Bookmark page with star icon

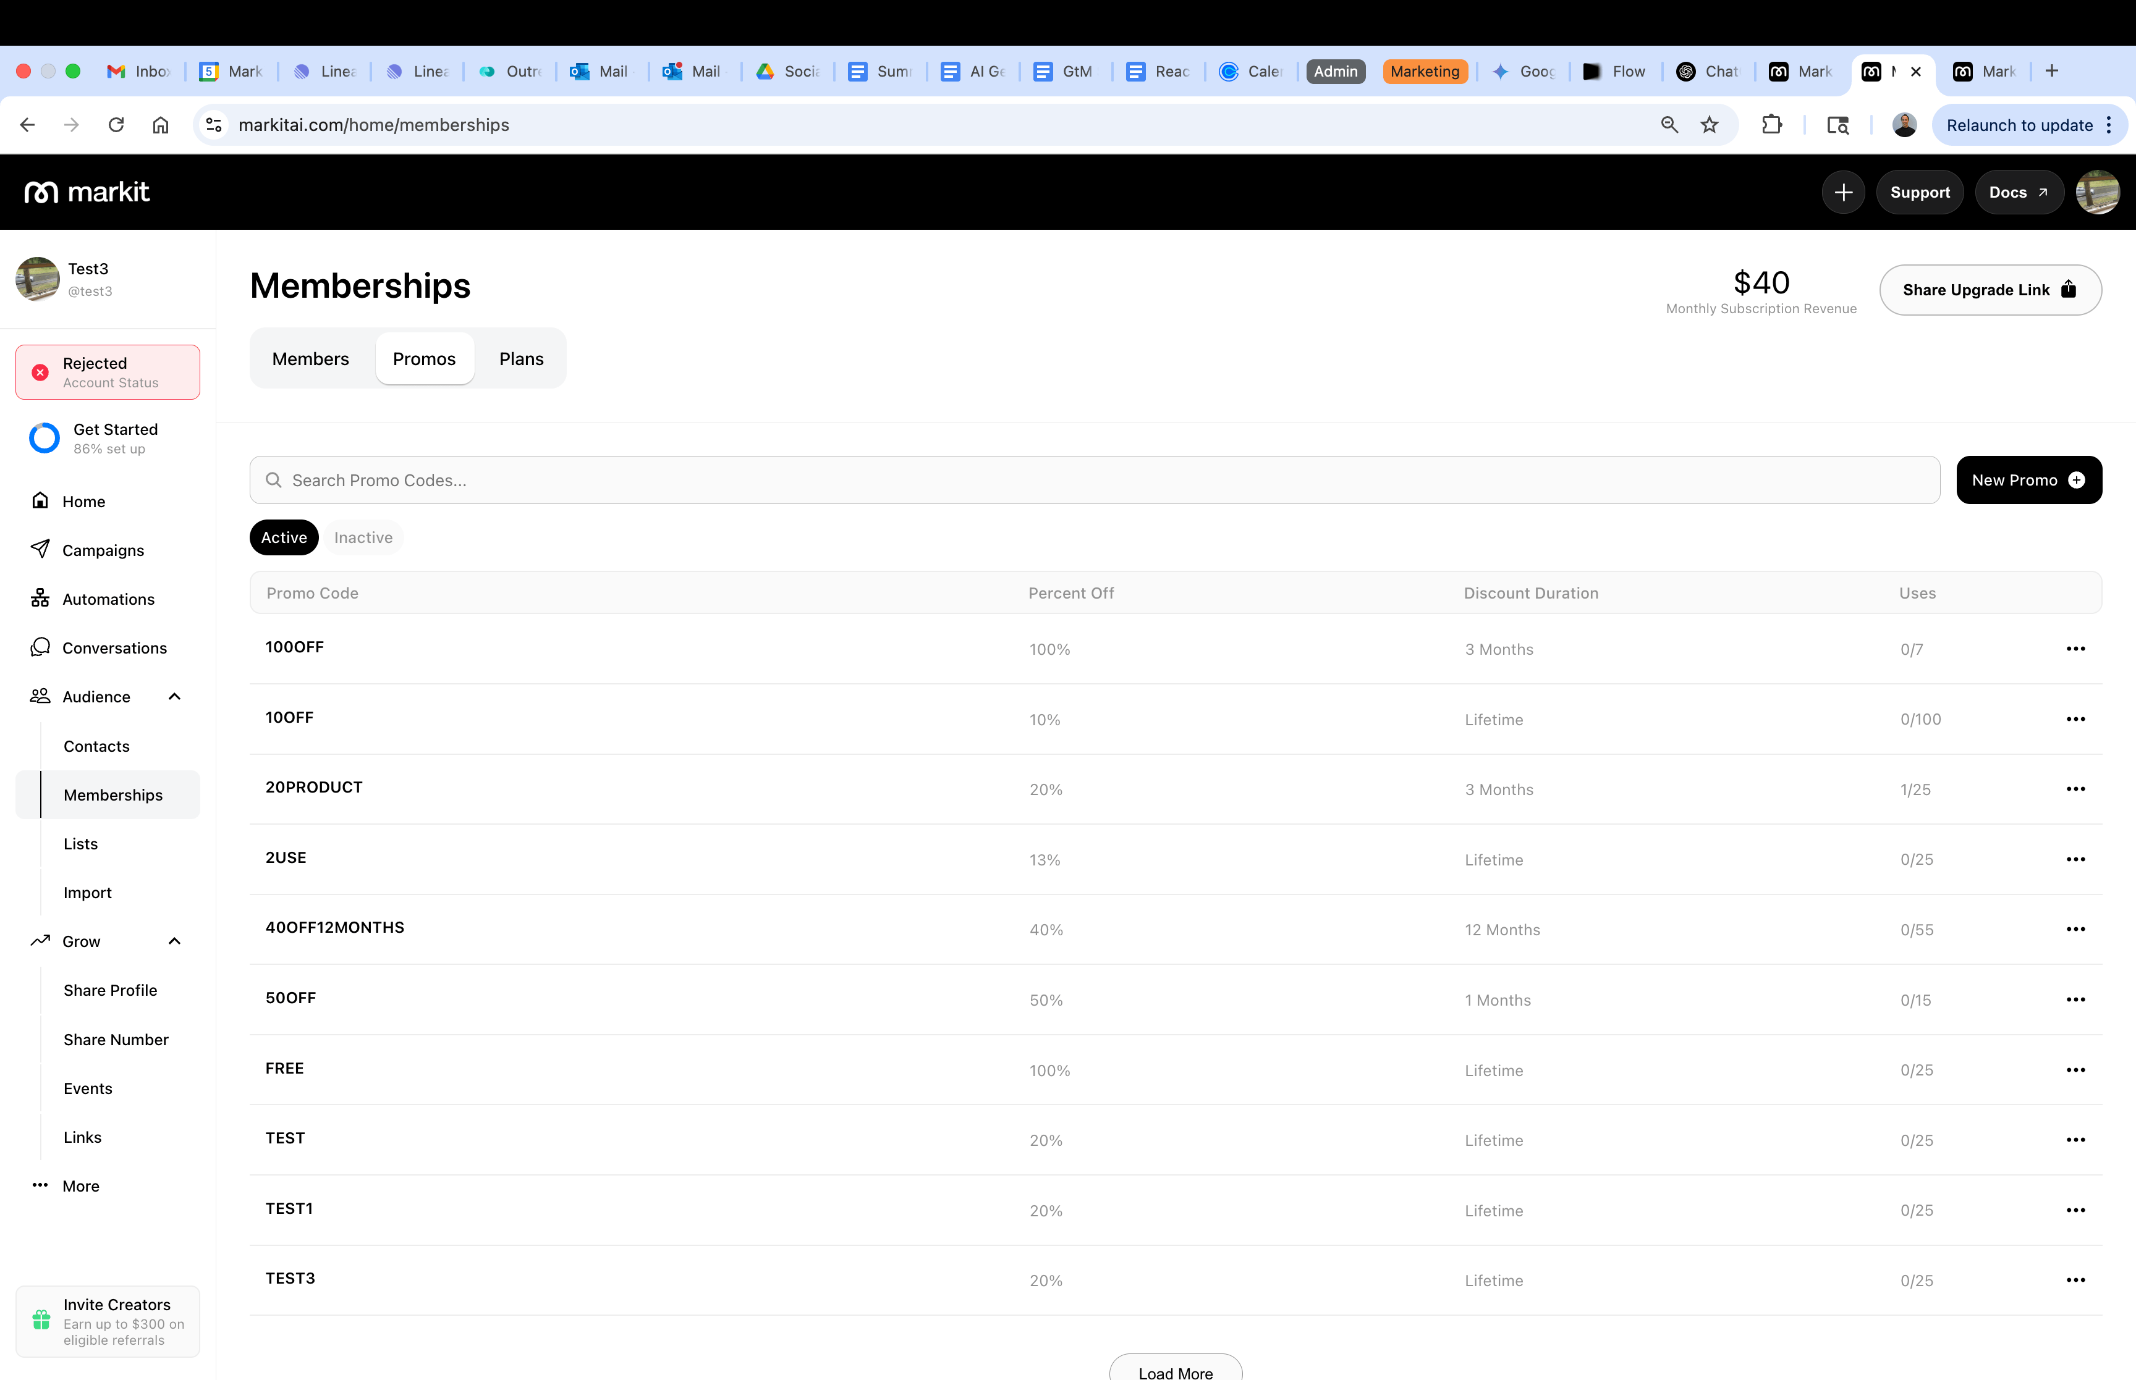click(1710, 125)
